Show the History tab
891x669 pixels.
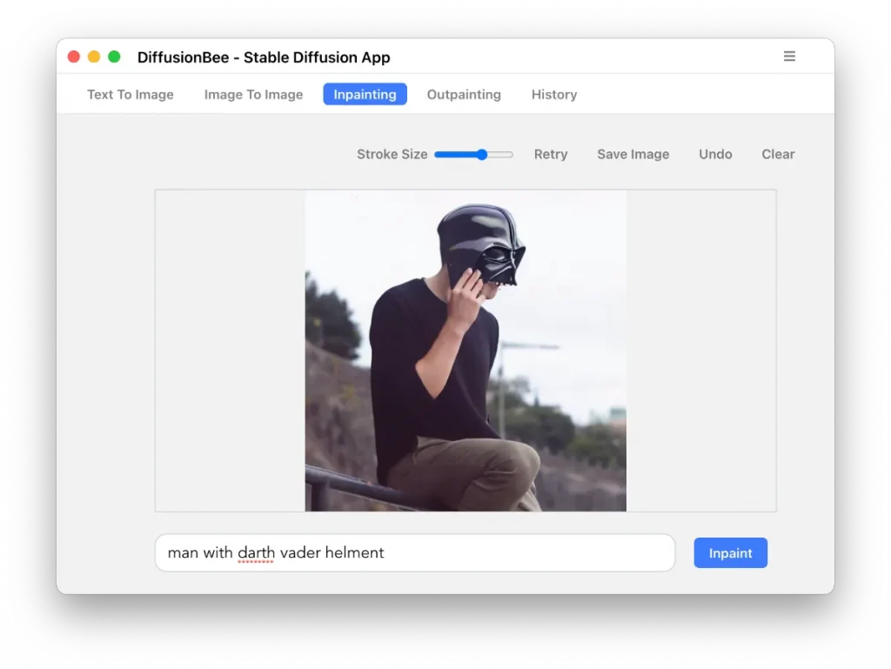(554, 95)
